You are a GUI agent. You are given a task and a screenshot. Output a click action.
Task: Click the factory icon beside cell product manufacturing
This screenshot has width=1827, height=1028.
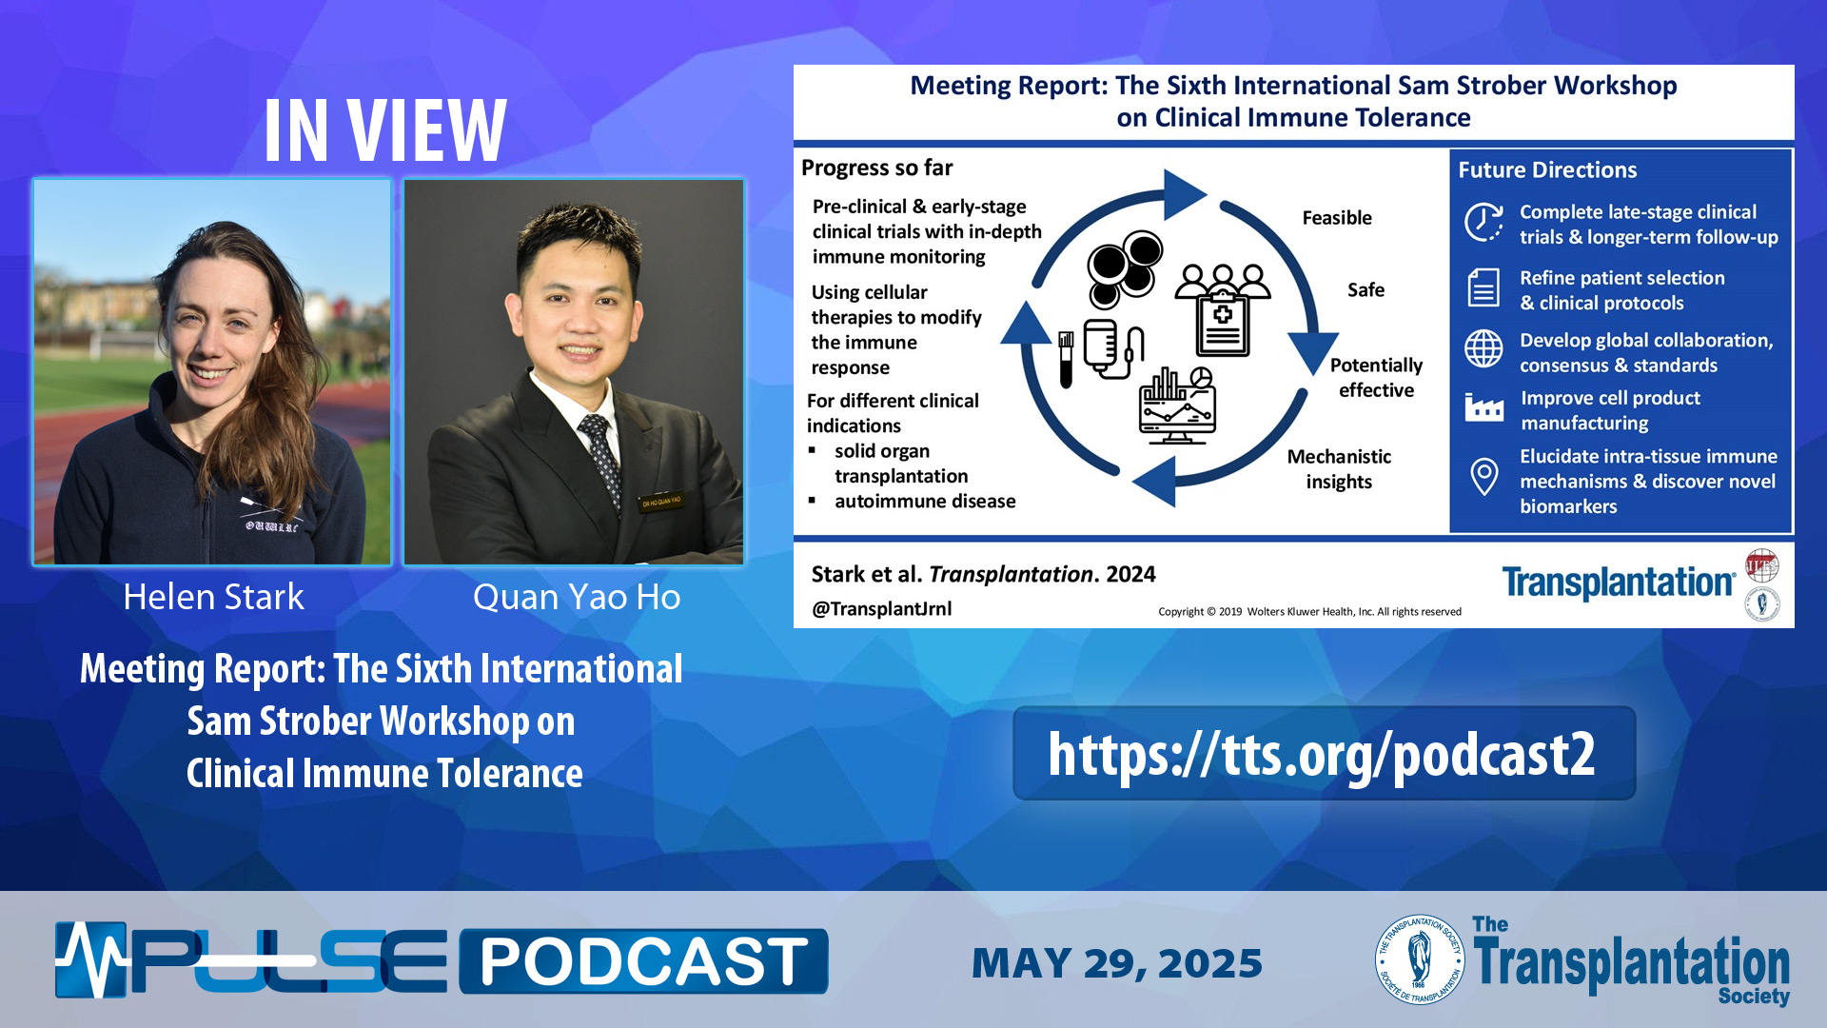pyautogui.click(x=1483, y=408)
